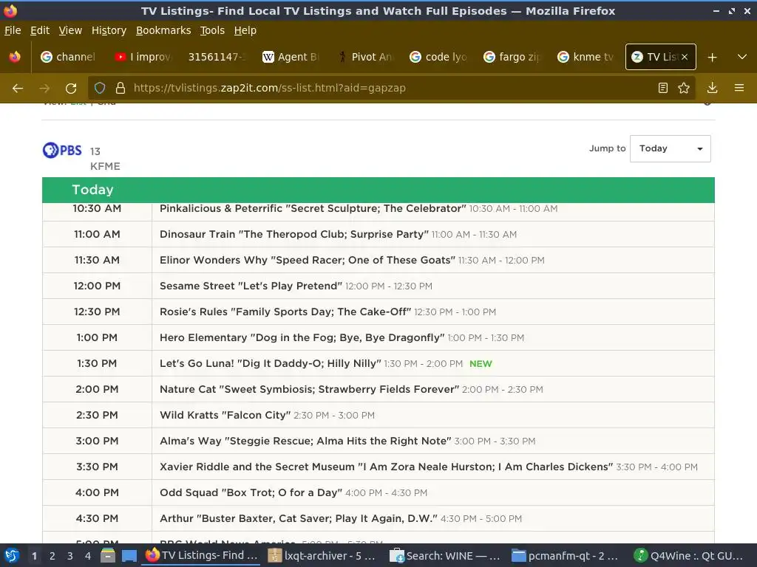Viewport: 757px width, 567px height.
Task: Click the 2:30 PM time cell
Action: 97,415
